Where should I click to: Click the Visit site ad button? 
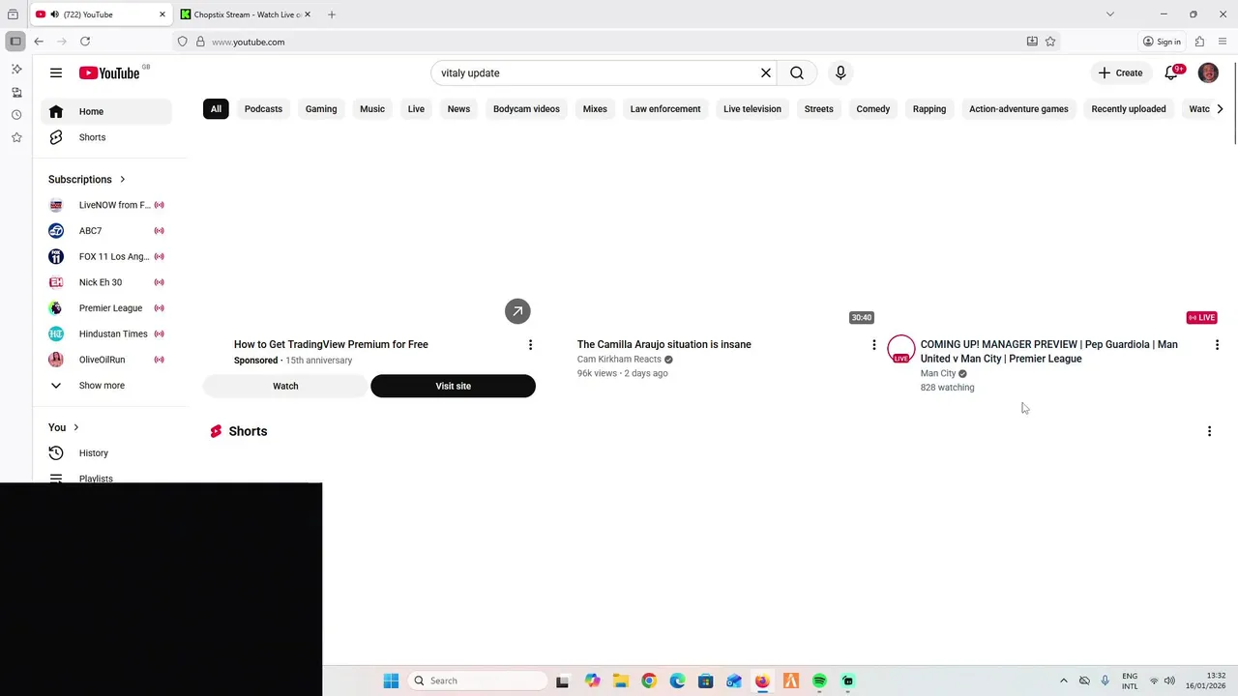point(453,386)
